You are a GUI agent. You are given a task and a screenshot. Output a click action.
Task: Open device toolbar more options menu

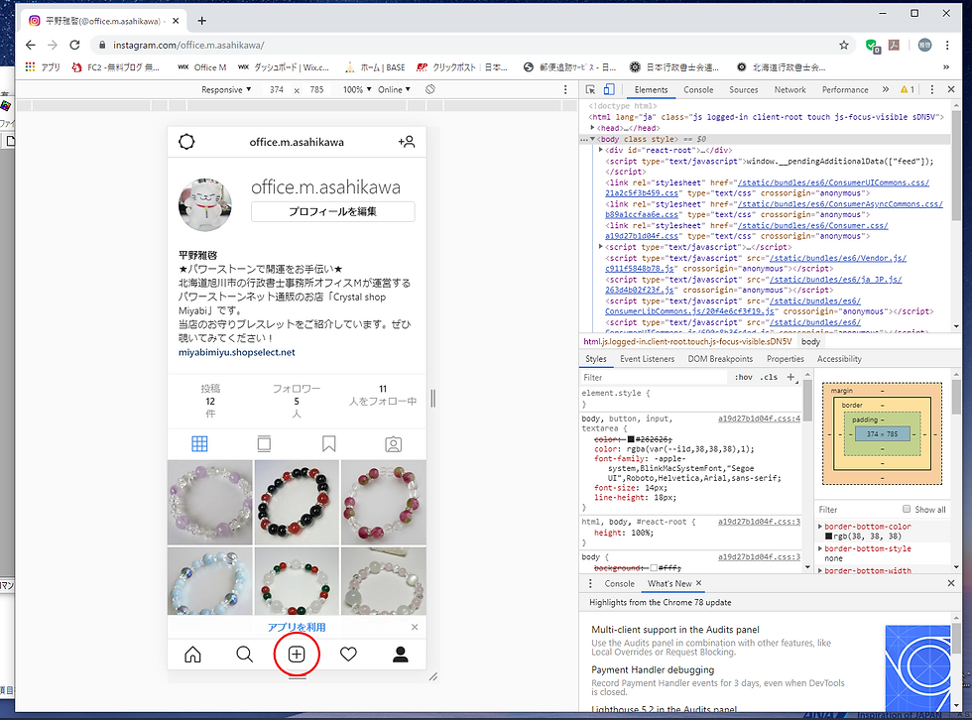pos(564,89)
